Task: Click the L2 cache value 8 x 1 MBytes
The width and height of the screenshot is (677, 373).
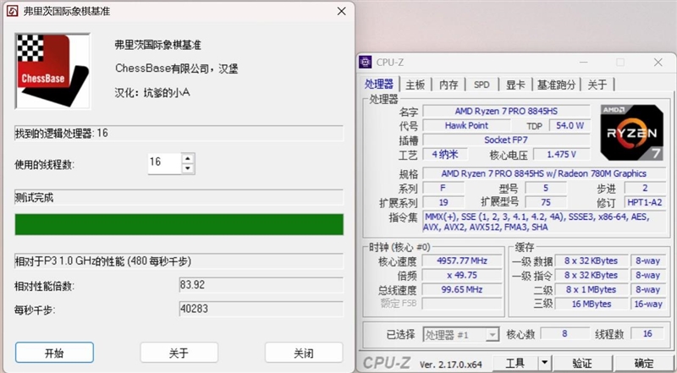Action: (592, 289)
